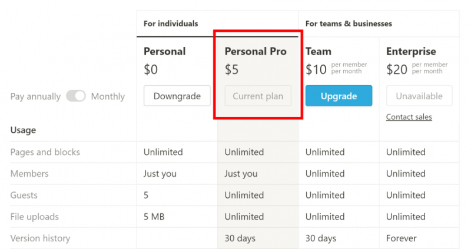Image resolution: width=471 pixels, height=249 pixels.
Task: Click the Guests row label
Action: [24, 195]
